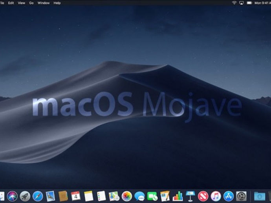This screenshot has width=271, height=203.
Task: Open Reminders list icon
Action: pos(101,196)
